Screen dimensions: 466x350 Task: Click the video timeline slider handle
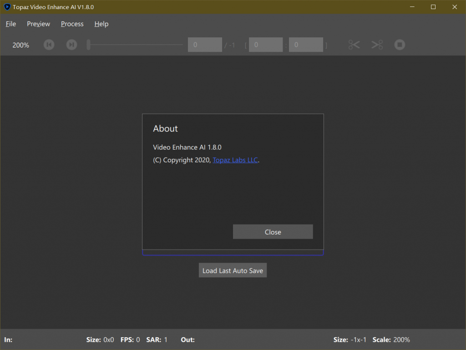point(89,45)
